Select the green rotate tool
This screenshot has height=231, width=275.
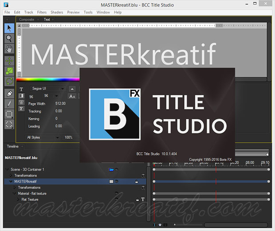pos(9,81)
